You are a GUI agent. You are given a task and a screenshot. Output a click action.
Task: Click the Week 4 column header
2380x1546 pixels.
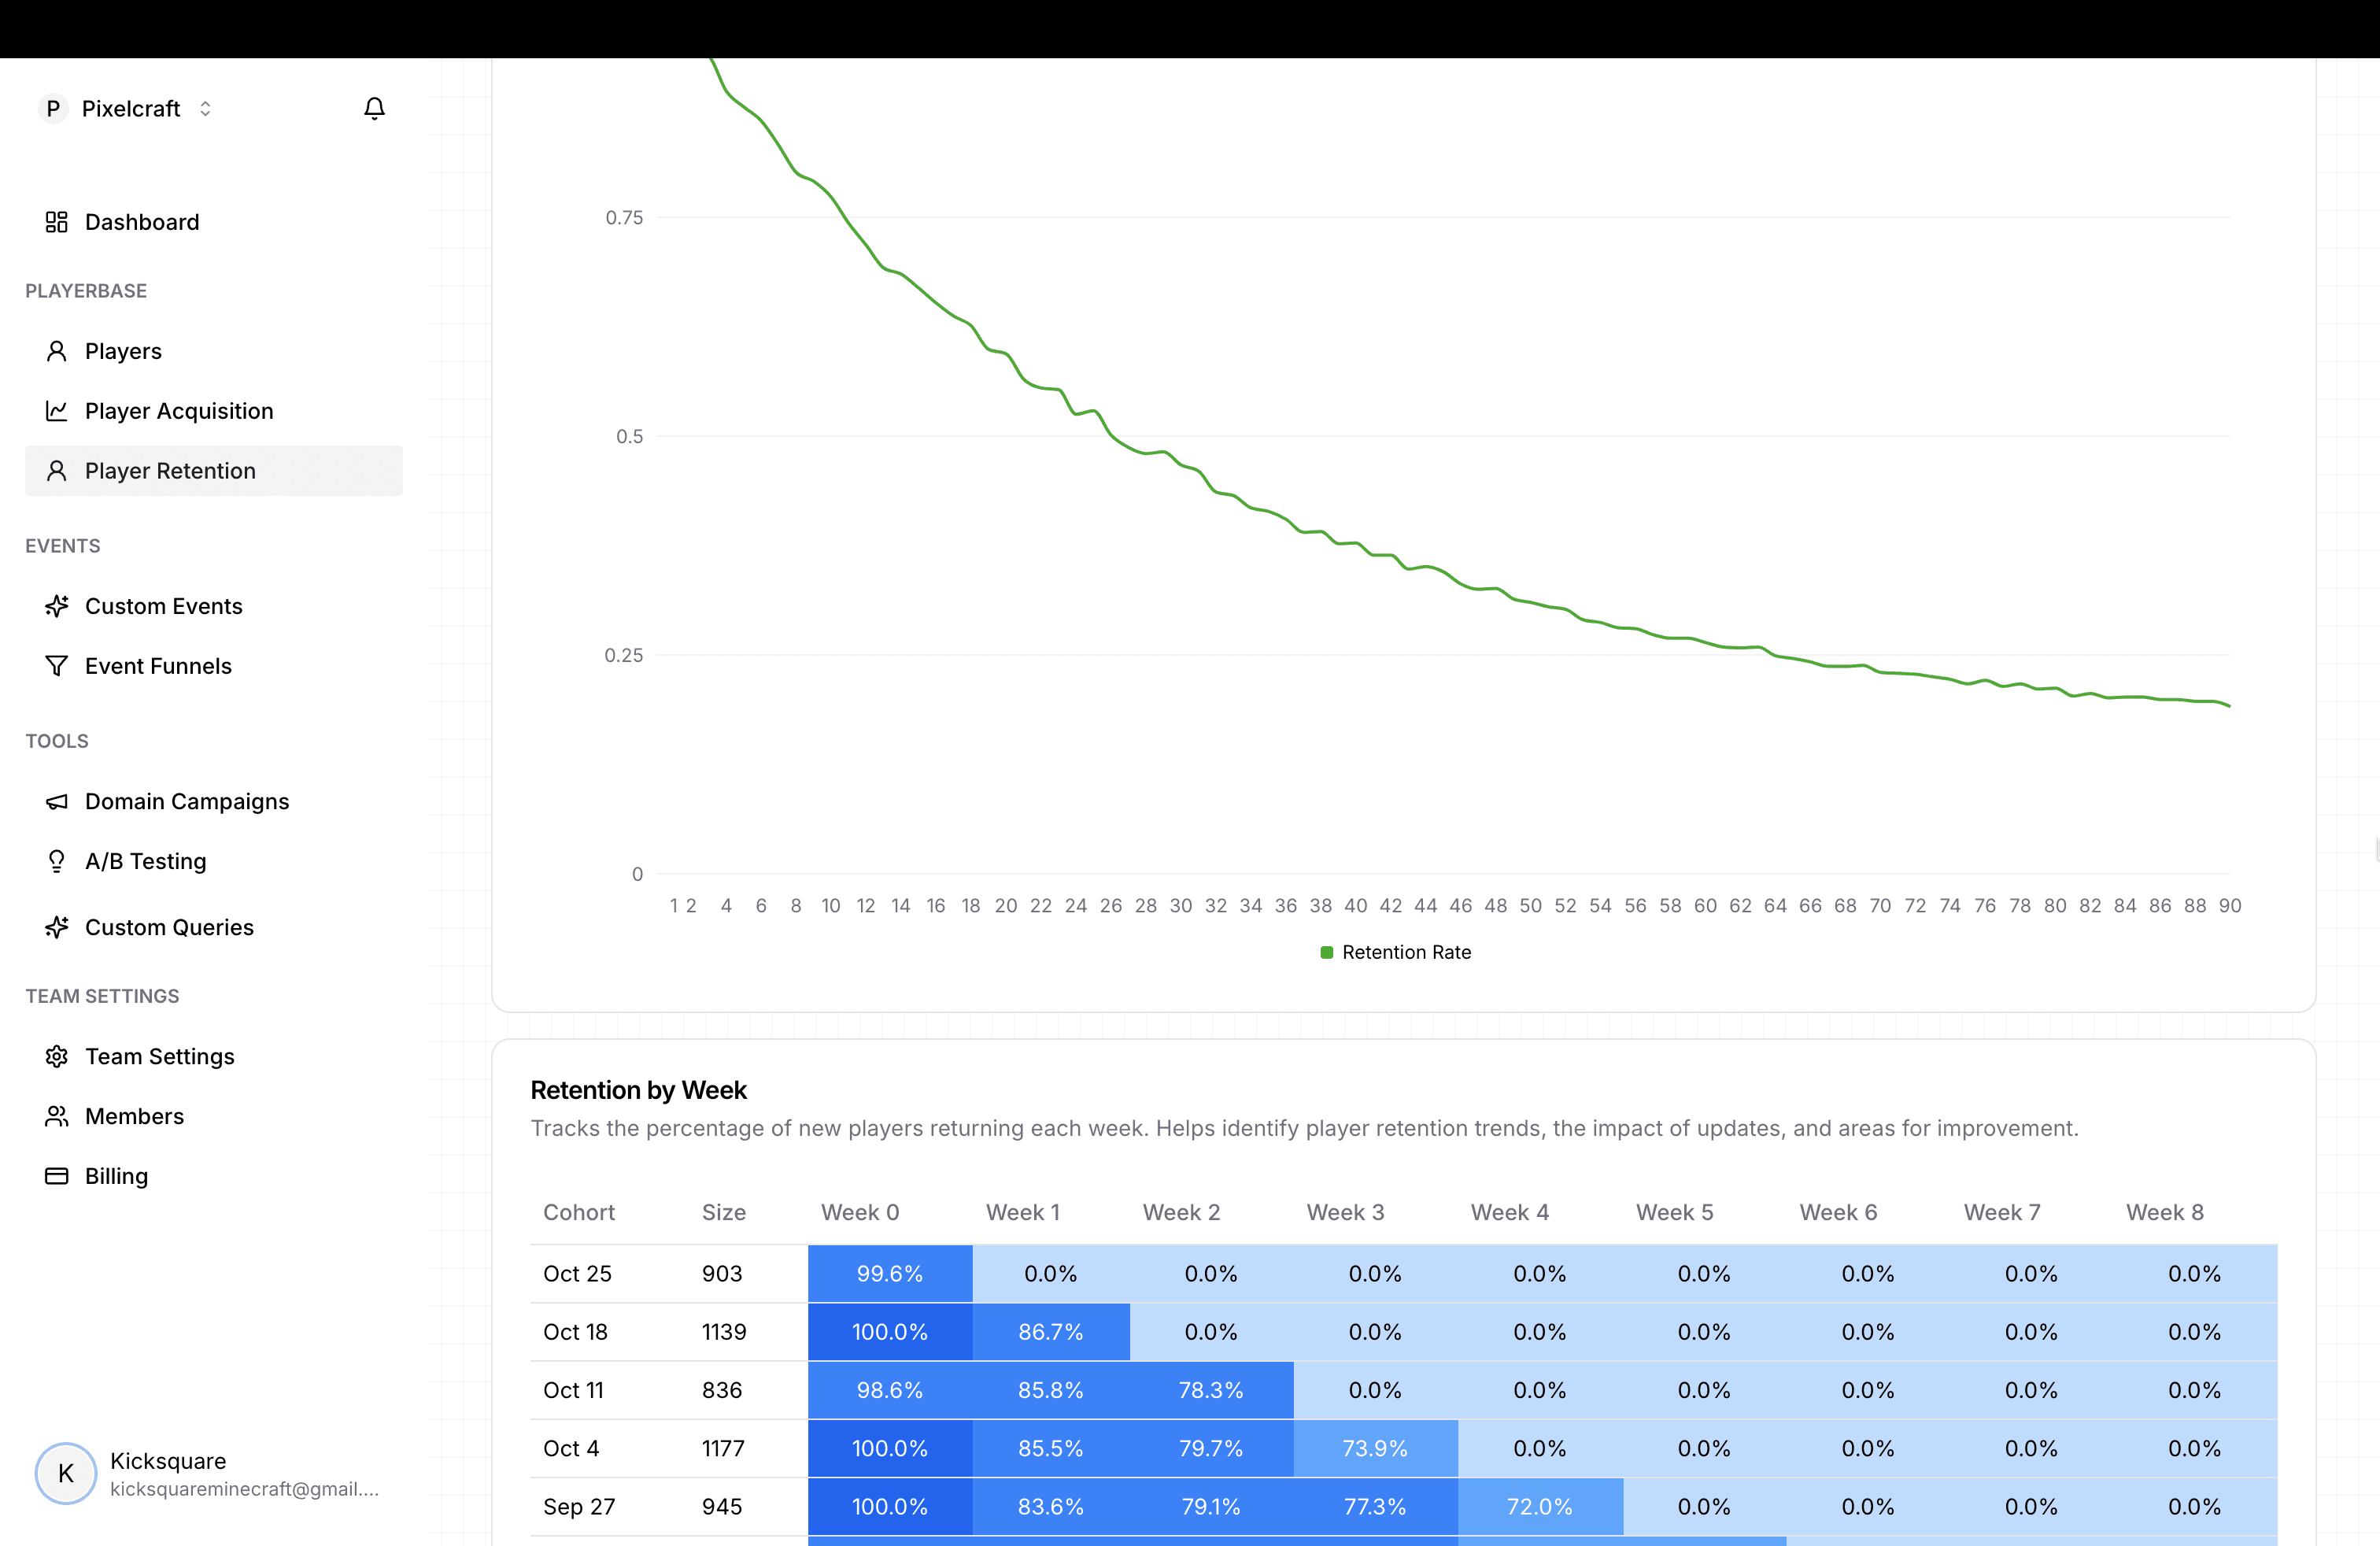pos(1509,1212)
